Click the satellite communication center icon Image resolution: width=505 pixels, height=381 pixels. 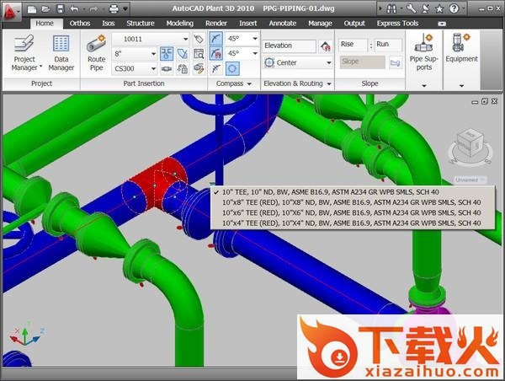click(425, 9)
